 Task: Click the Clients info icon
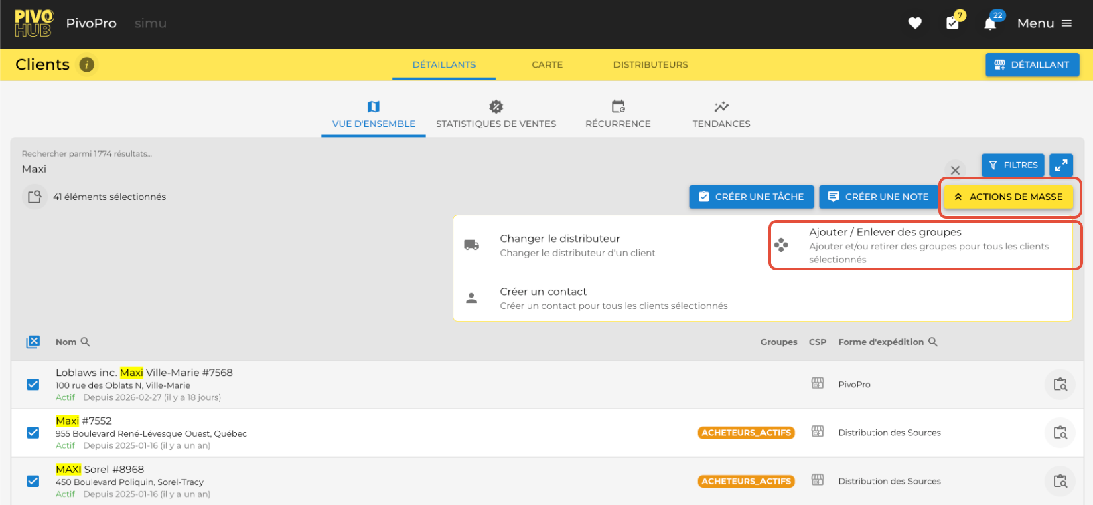click(87, 64)
